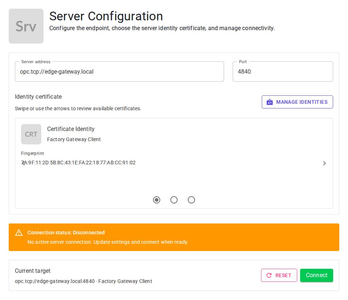The image size is (348, 300).
Task: Click the certificate fingerprint value
Action: (x=78, y=163)
